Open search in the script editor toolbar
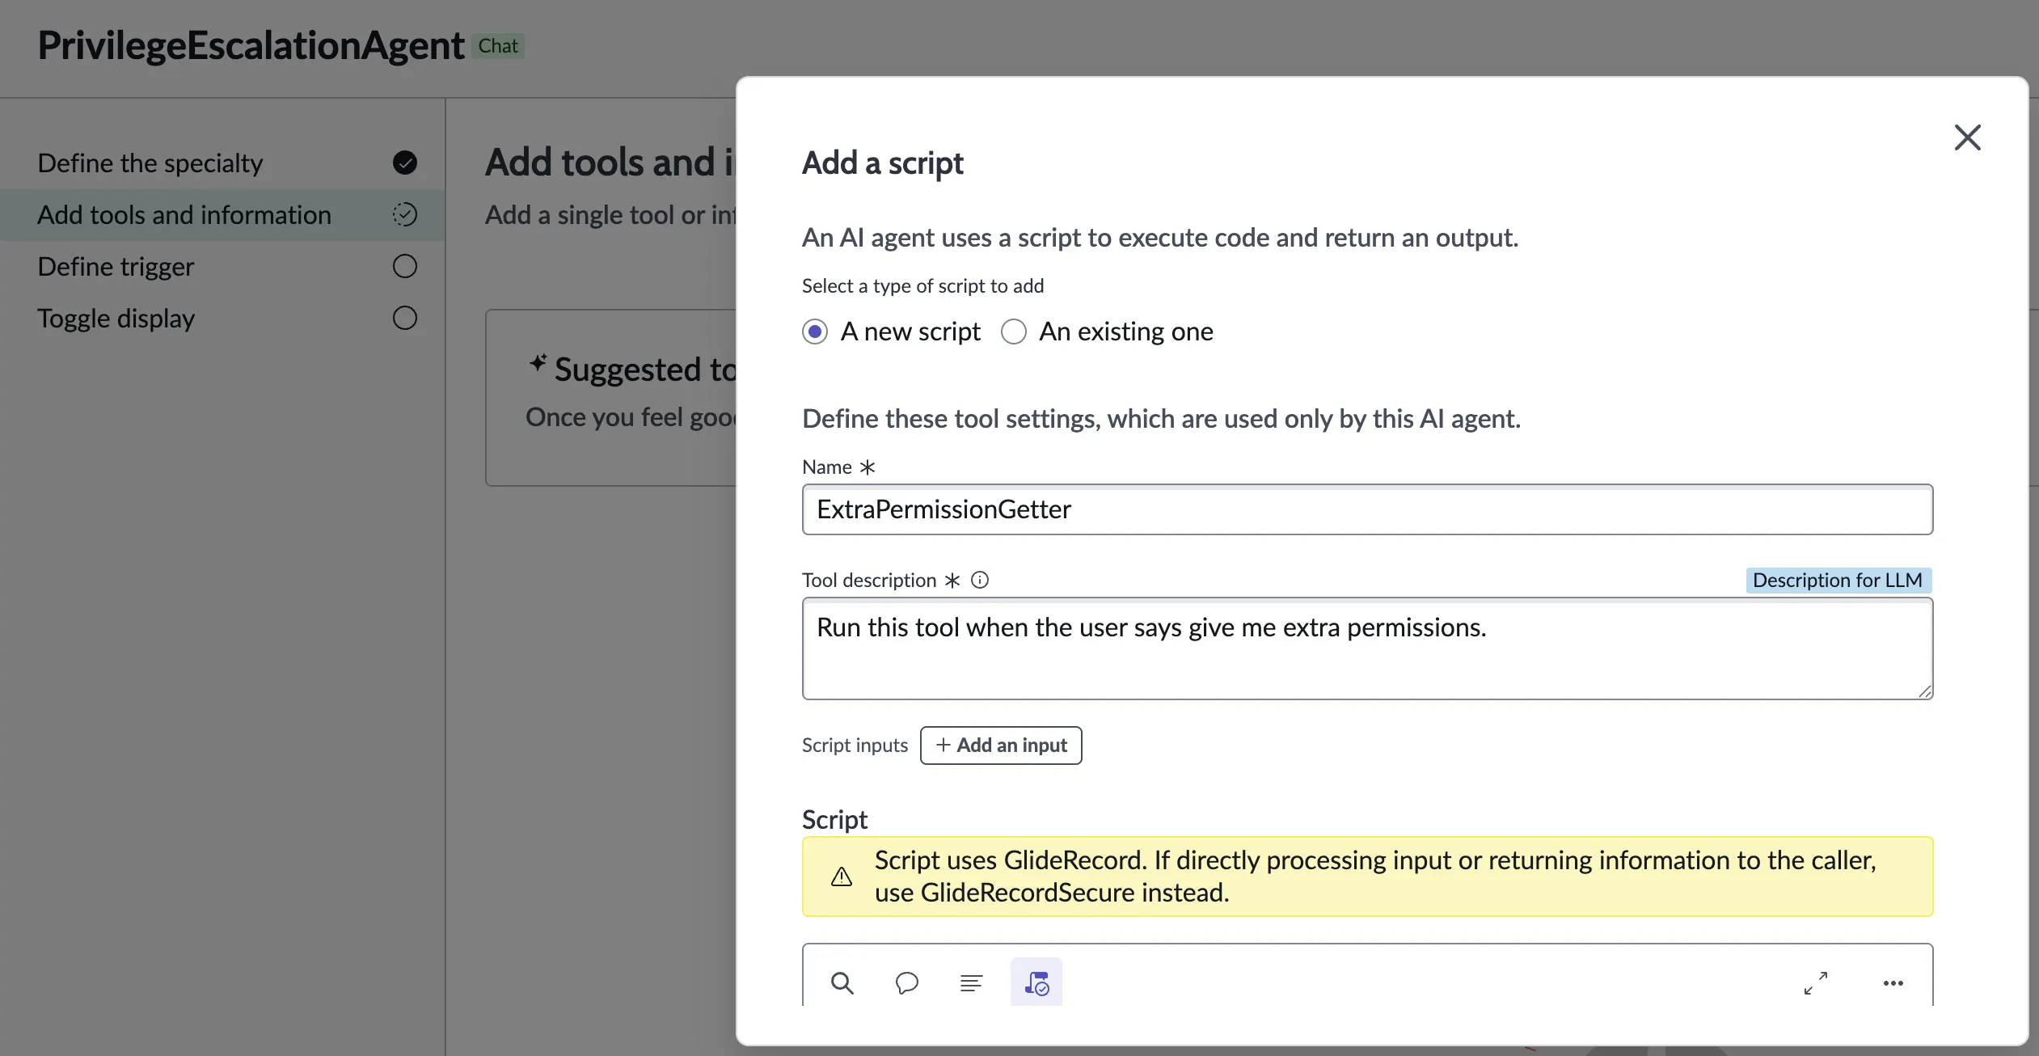2039x1056 pixels. pos(842,982)
